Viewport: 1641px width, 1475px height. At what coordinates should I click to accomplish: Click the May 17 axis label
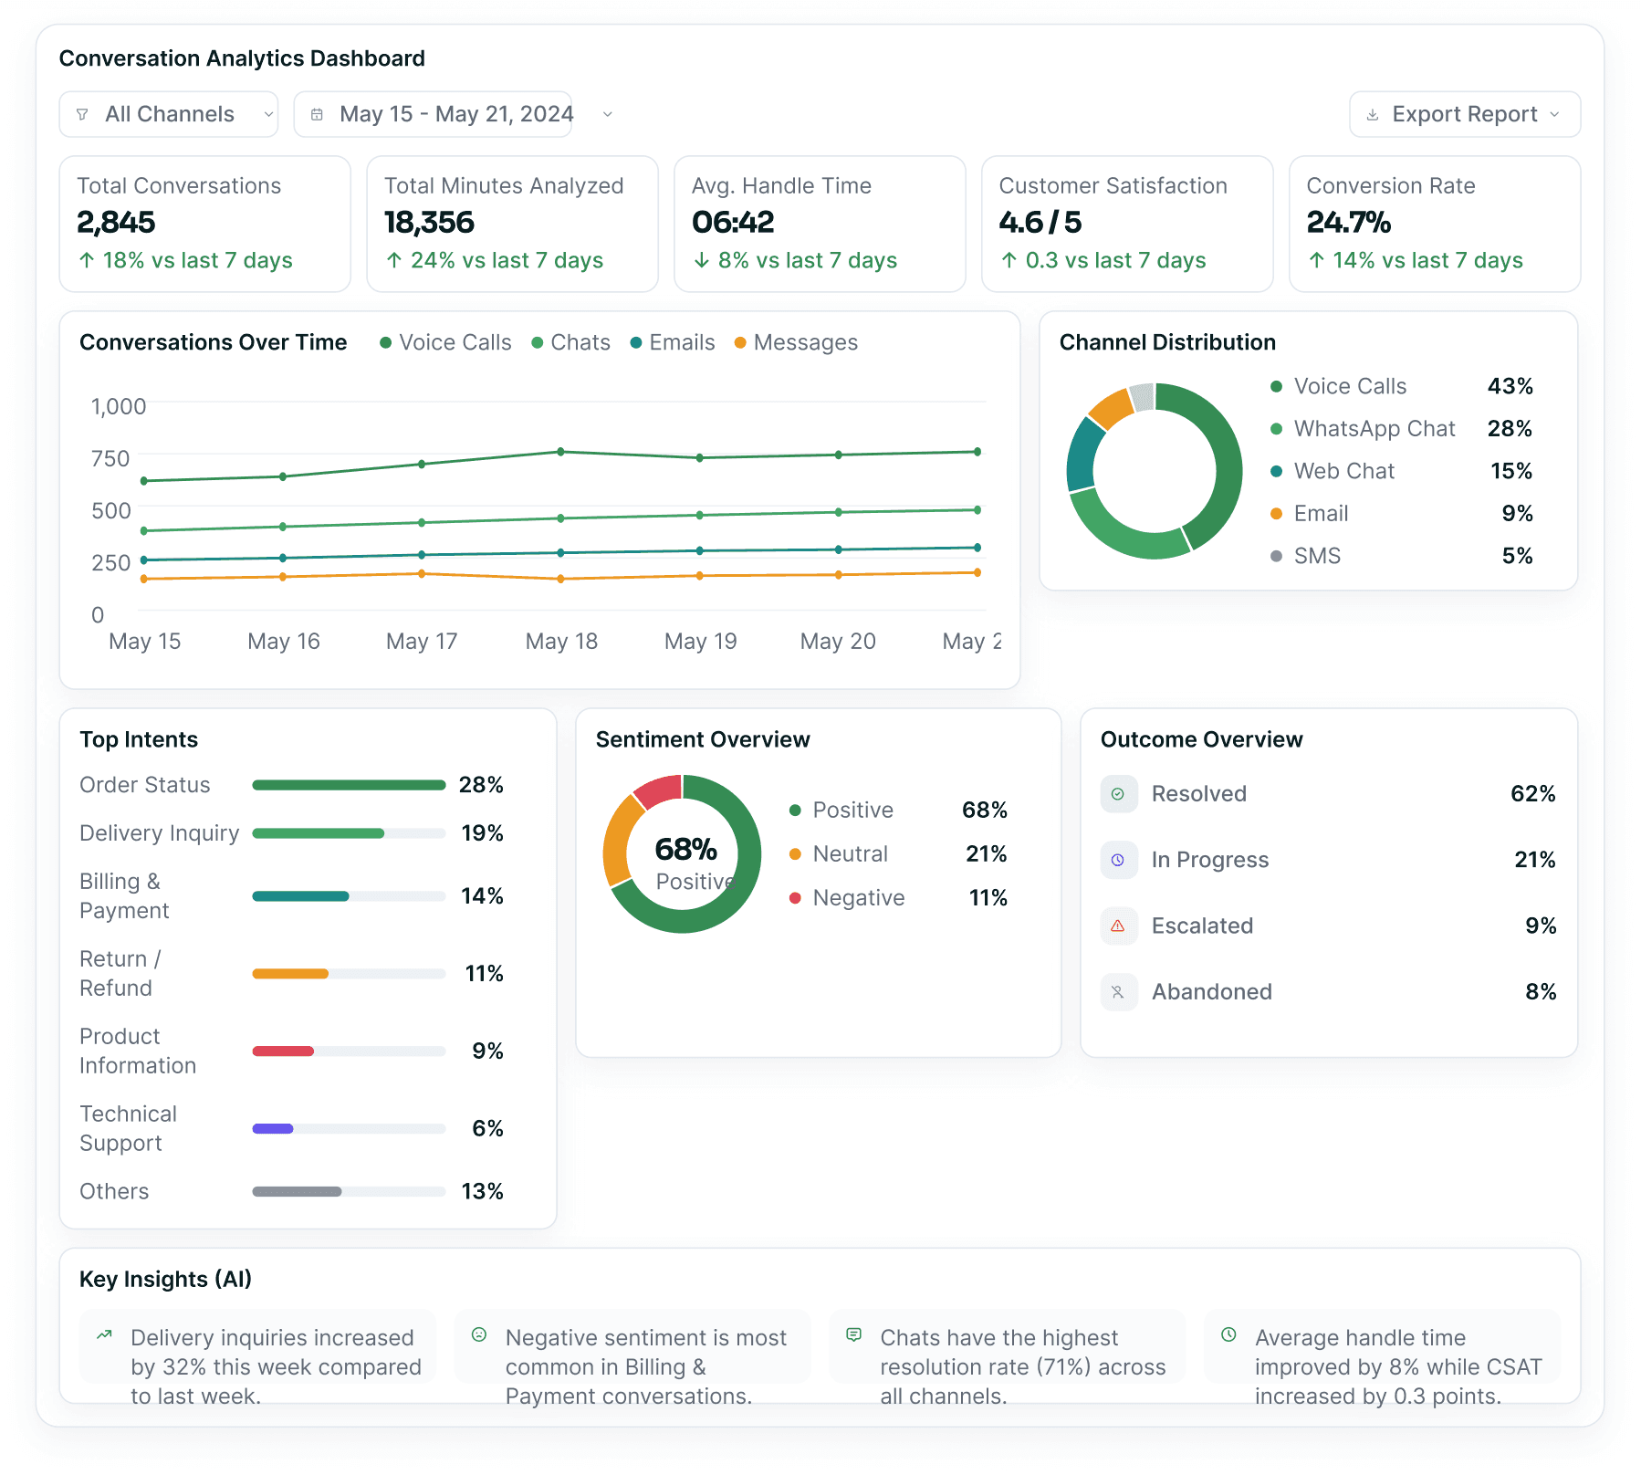click(x=422, y=642)
